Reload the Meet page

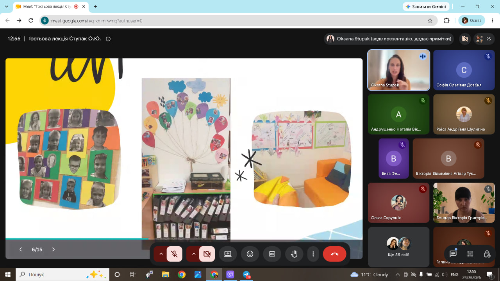click(31, 21)
